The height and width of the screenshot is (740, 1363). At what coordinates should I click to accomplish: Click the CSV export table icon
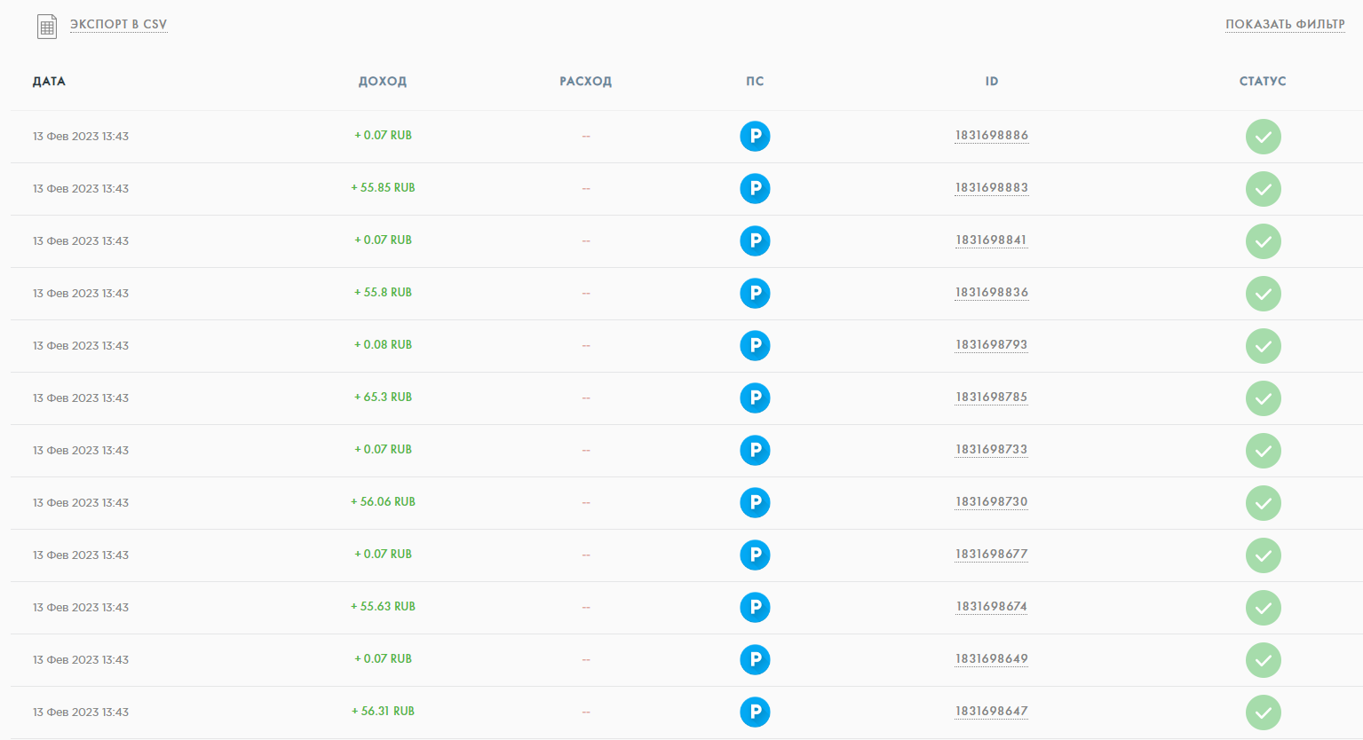pos(47,27)
